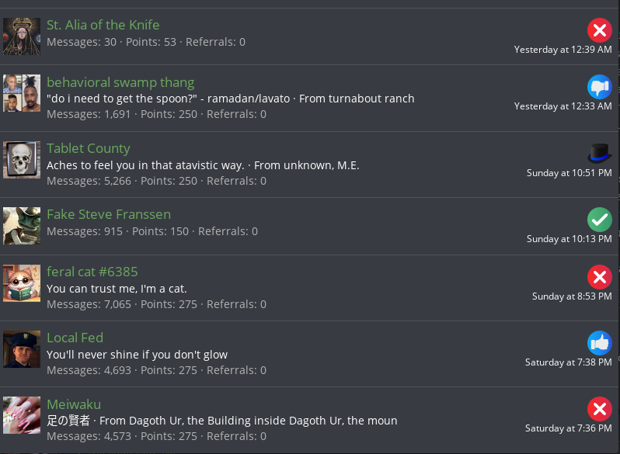Viewport: 620px width, 454px height.
Task: Click Local Fed's police officer avatar
Action: click(x=22, y=349)
